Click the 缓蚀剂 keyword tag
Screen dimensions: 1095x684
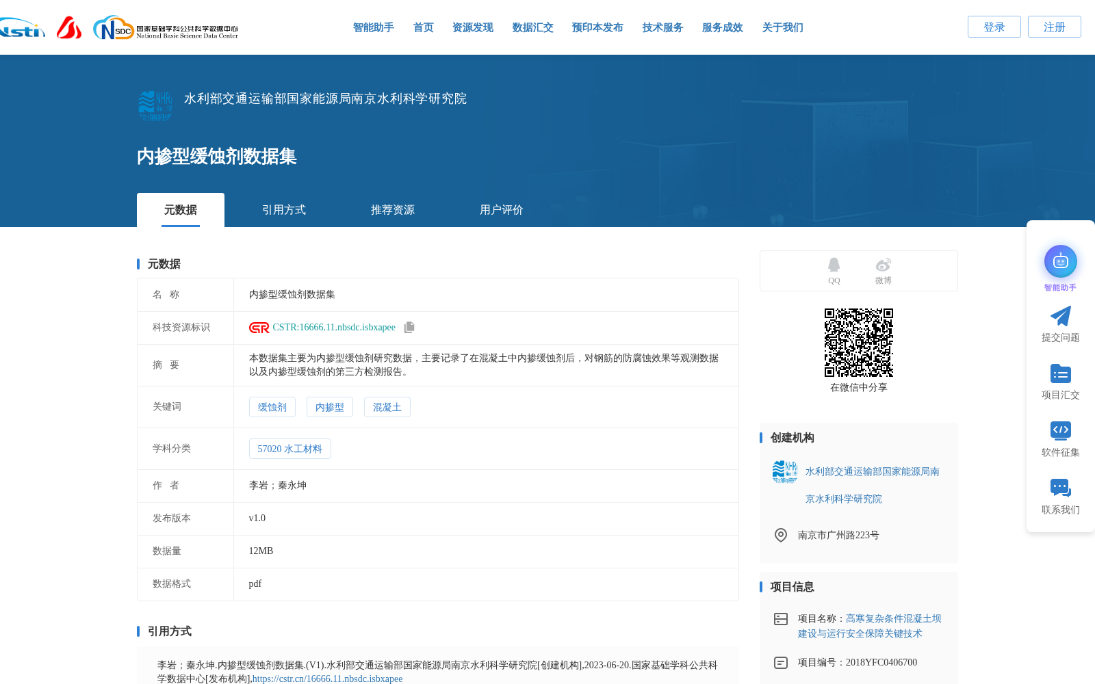point(272,407)
